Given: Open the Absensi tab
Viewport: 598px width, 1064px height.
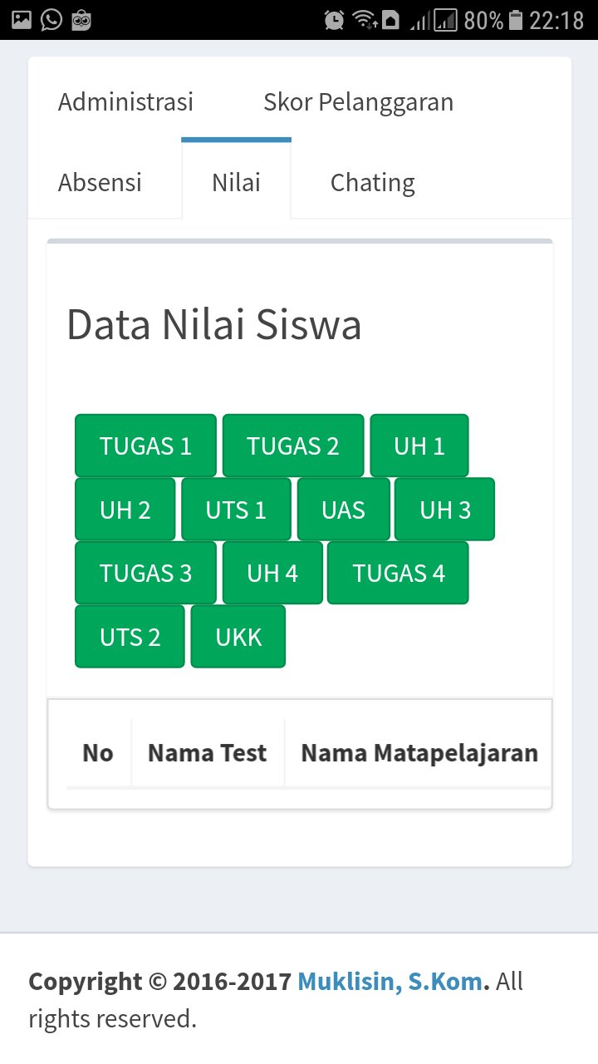Looking at the screenshot, I should click(x=100, y=182).
